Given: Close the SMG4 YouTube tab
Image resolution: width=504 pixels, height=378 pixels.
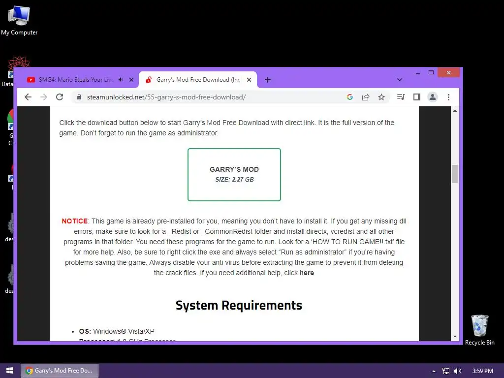Looking at the screenshot, I should pos(131,80).
